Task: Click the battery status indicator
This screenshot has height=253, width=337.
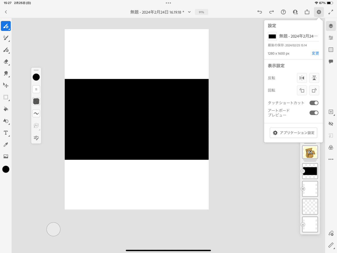Action: click(330, 3)
